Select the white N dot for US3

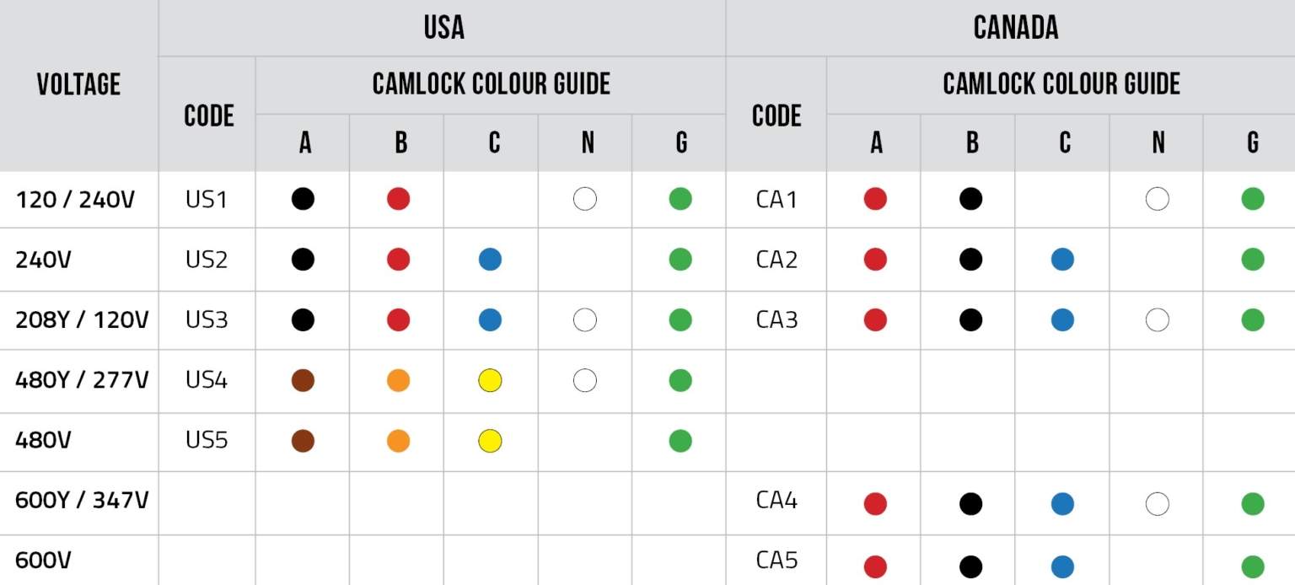[x=585, y=320]
